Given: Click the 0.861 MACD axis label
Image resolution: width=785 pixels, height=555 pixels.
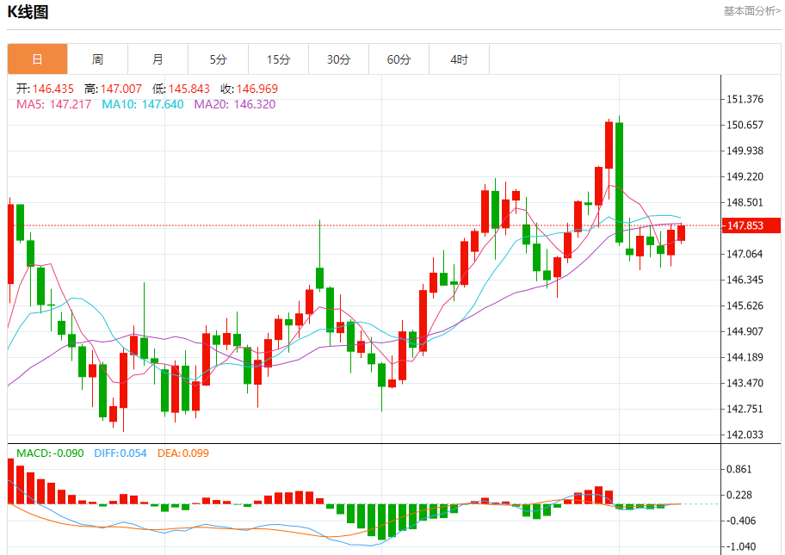Looking at the screenshot, I should [x=739, y=470].
